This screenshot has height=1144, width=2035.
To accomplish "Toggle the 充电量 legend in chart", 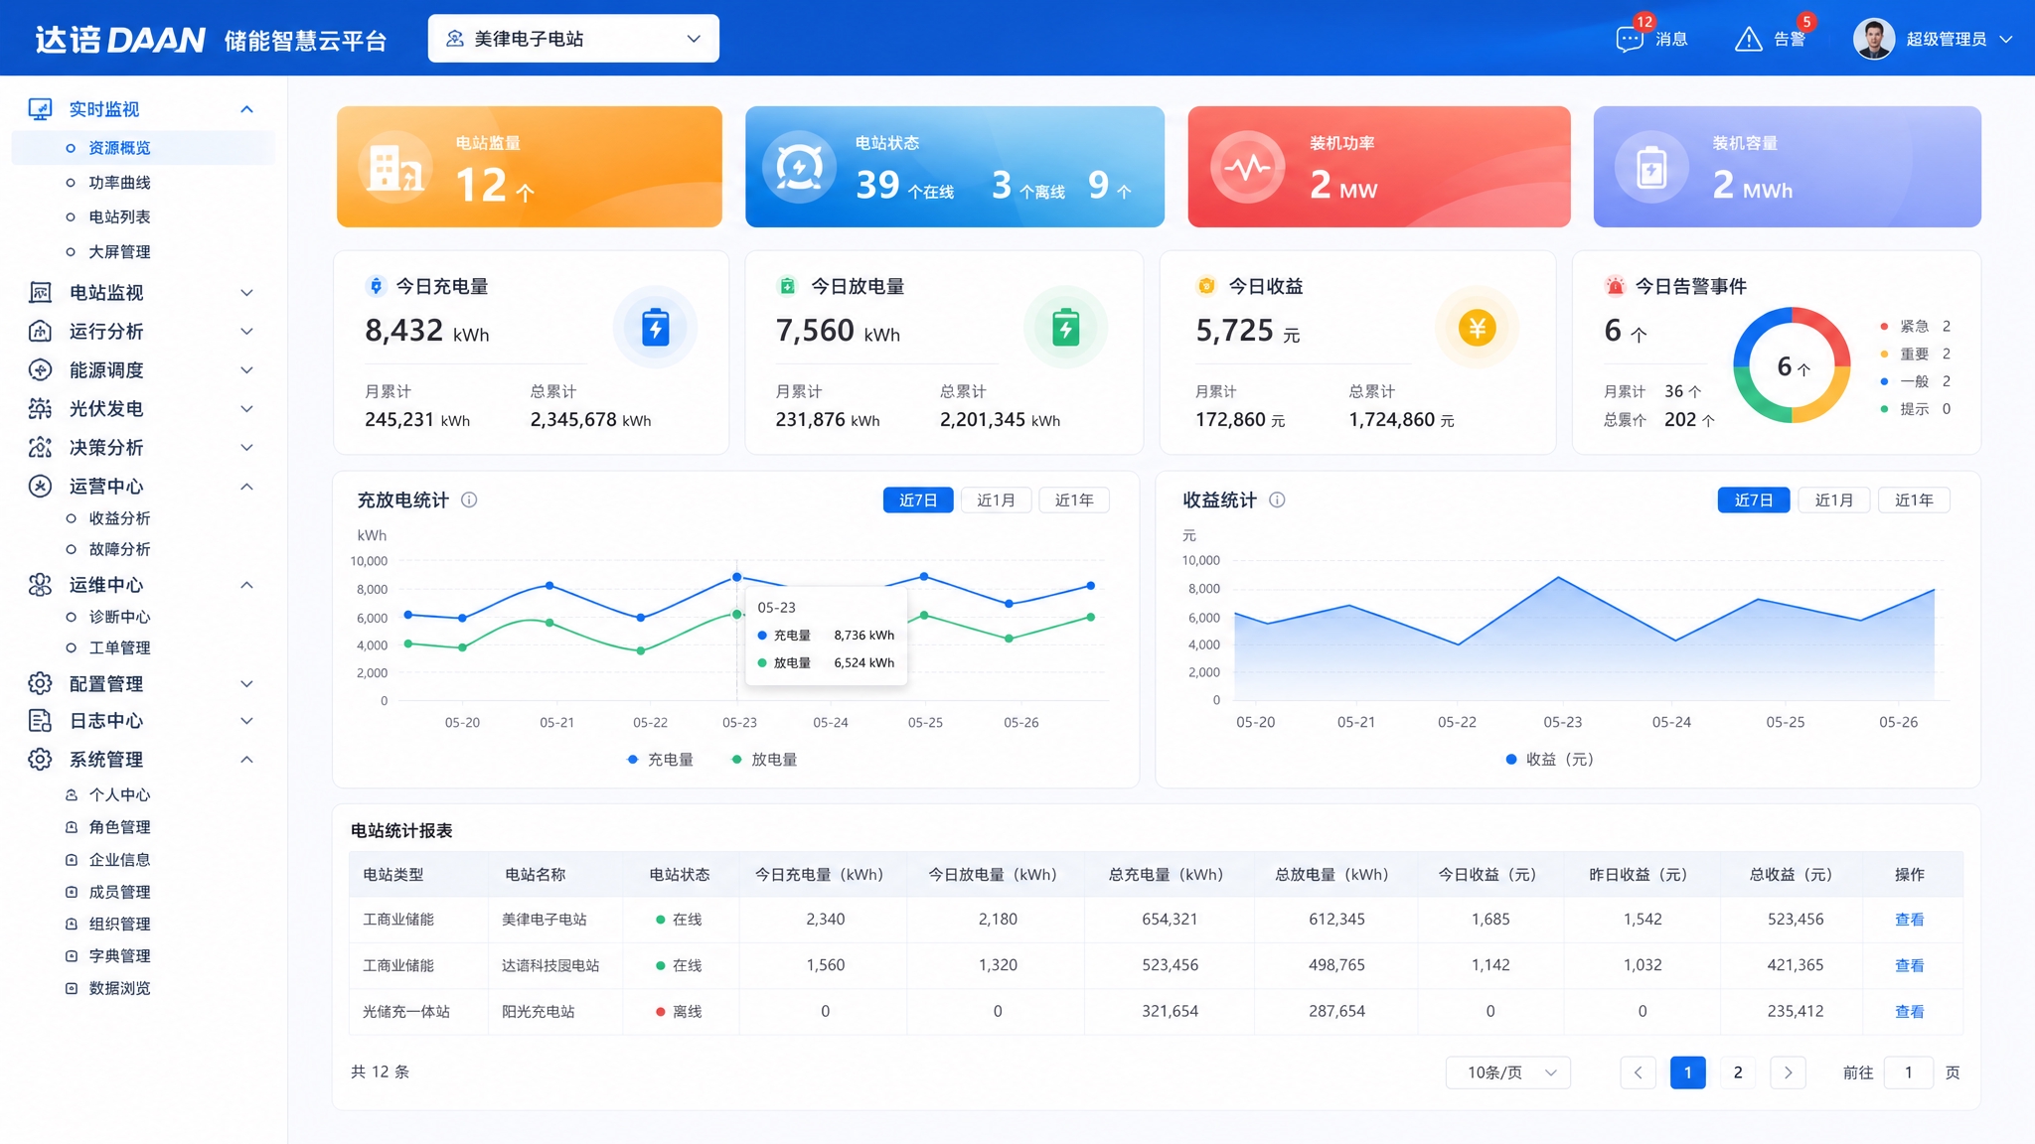I will tap(661, 760).
